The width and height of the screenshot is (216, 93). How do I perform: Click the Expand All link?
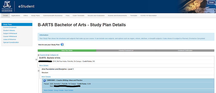click(43, 55)
